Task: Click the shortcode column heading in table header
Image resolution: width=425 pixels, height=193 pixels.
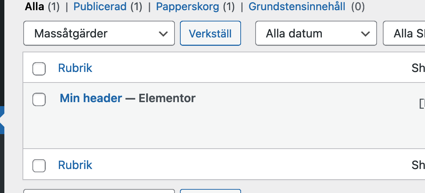Action: pyautogui.click(x=418, y=68)
